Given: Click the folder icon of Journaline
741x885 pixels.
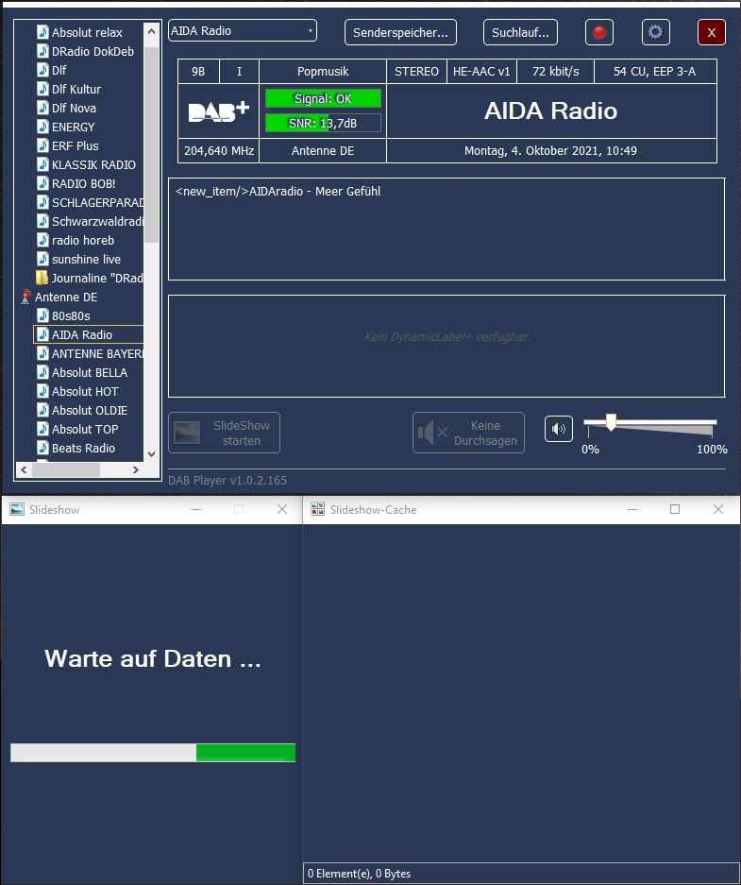Looking at the screenshot, I should [x=42, y=278].
